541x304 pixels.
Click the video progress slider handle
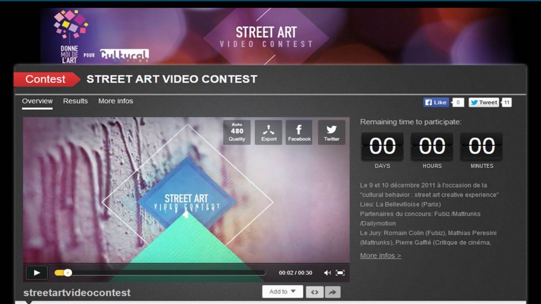pos(68,273)
